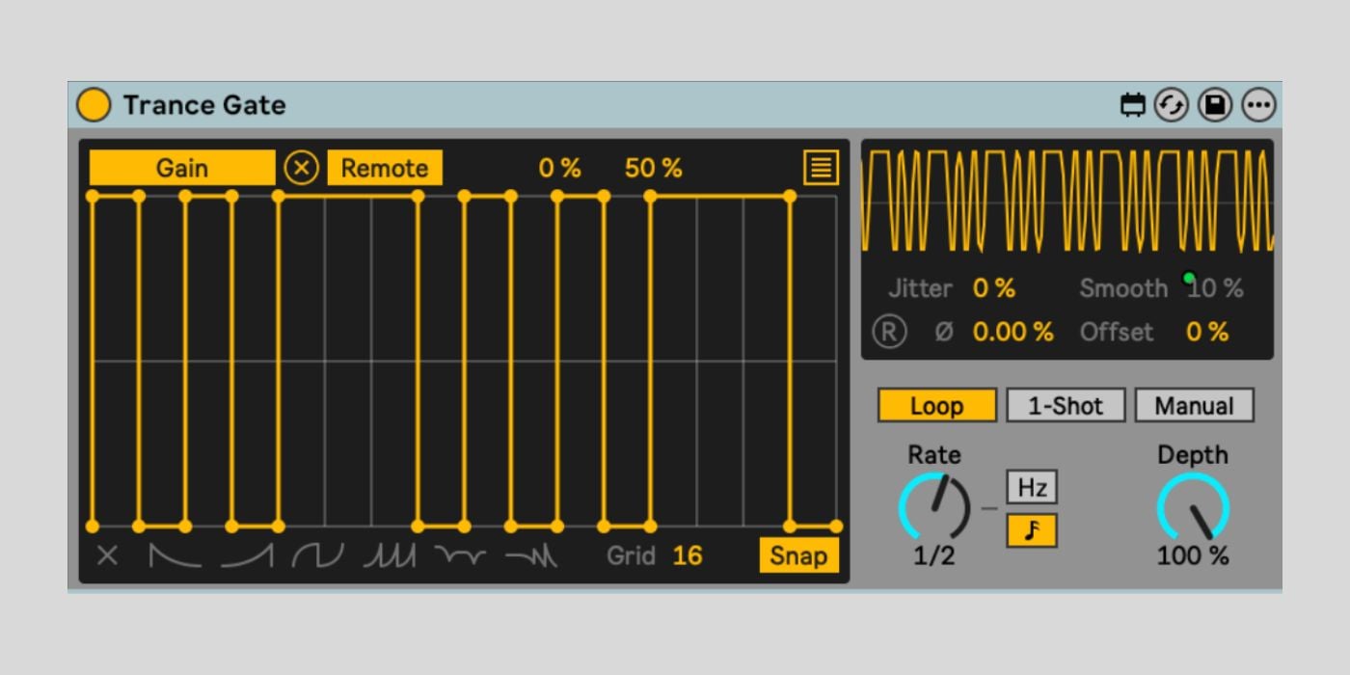Switch to Manual playback mode

(x=1194, y=406)
